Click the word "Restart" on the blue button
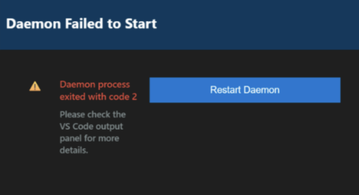This screenshot has width=359, height=195. (x=225, y=90)
